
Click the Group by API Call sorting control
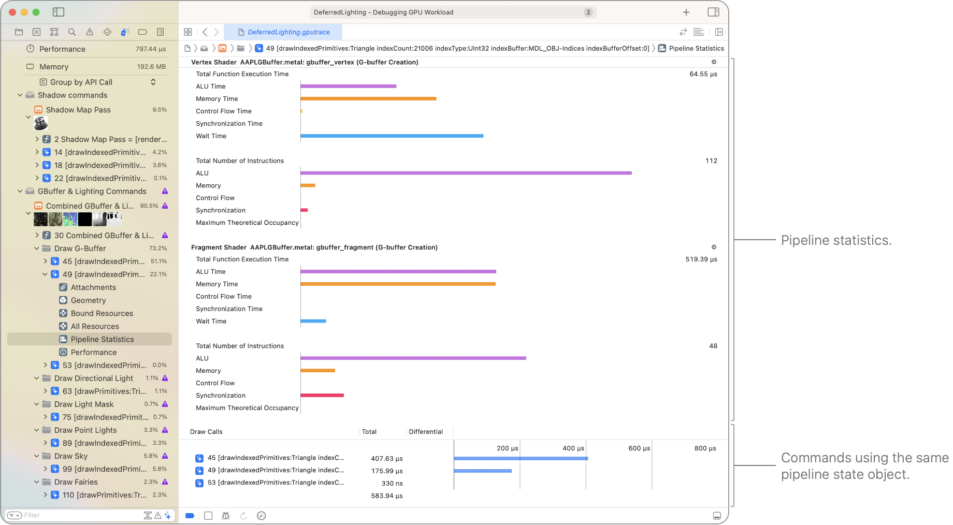[x=152, y=82]
